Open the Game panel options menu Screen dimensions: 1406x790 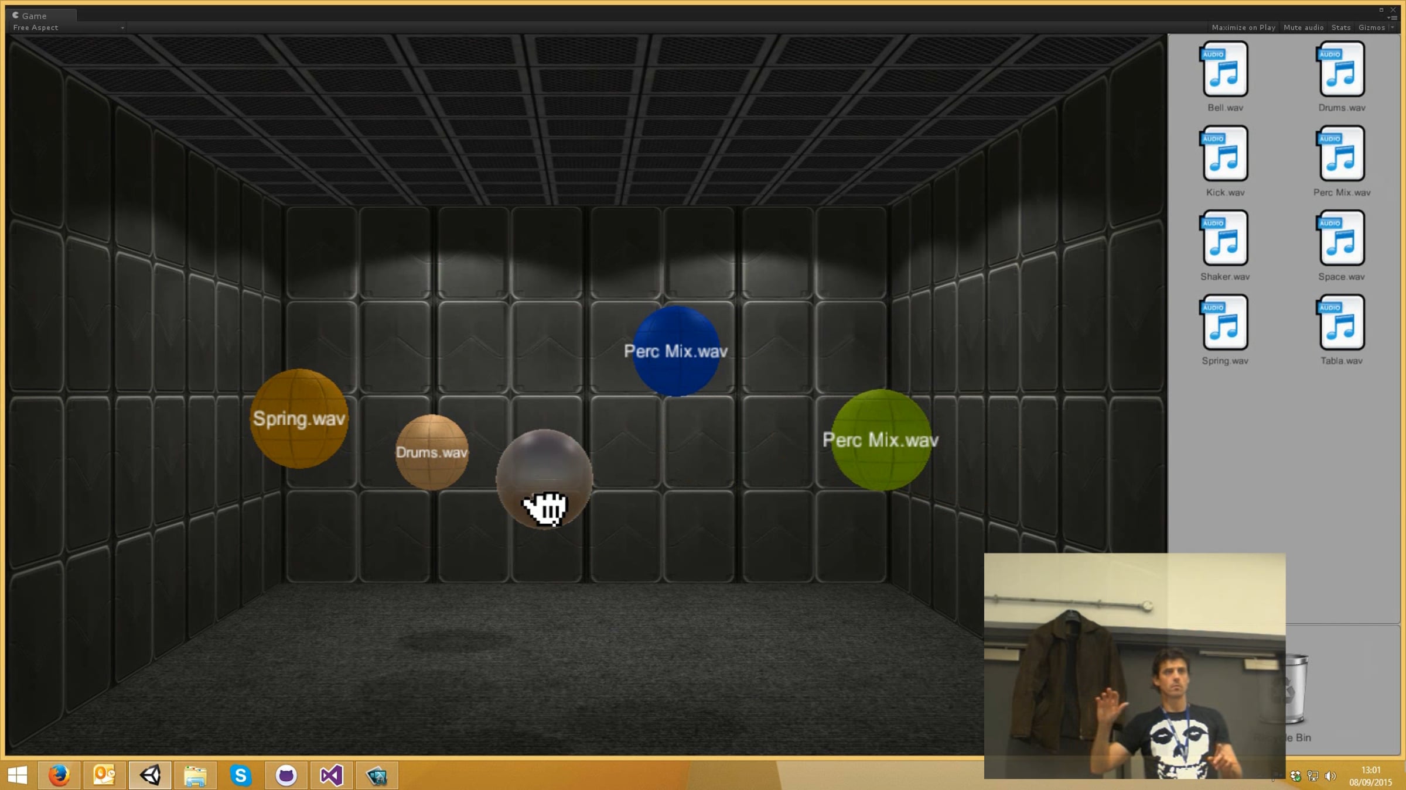(x=1393, y=18)
